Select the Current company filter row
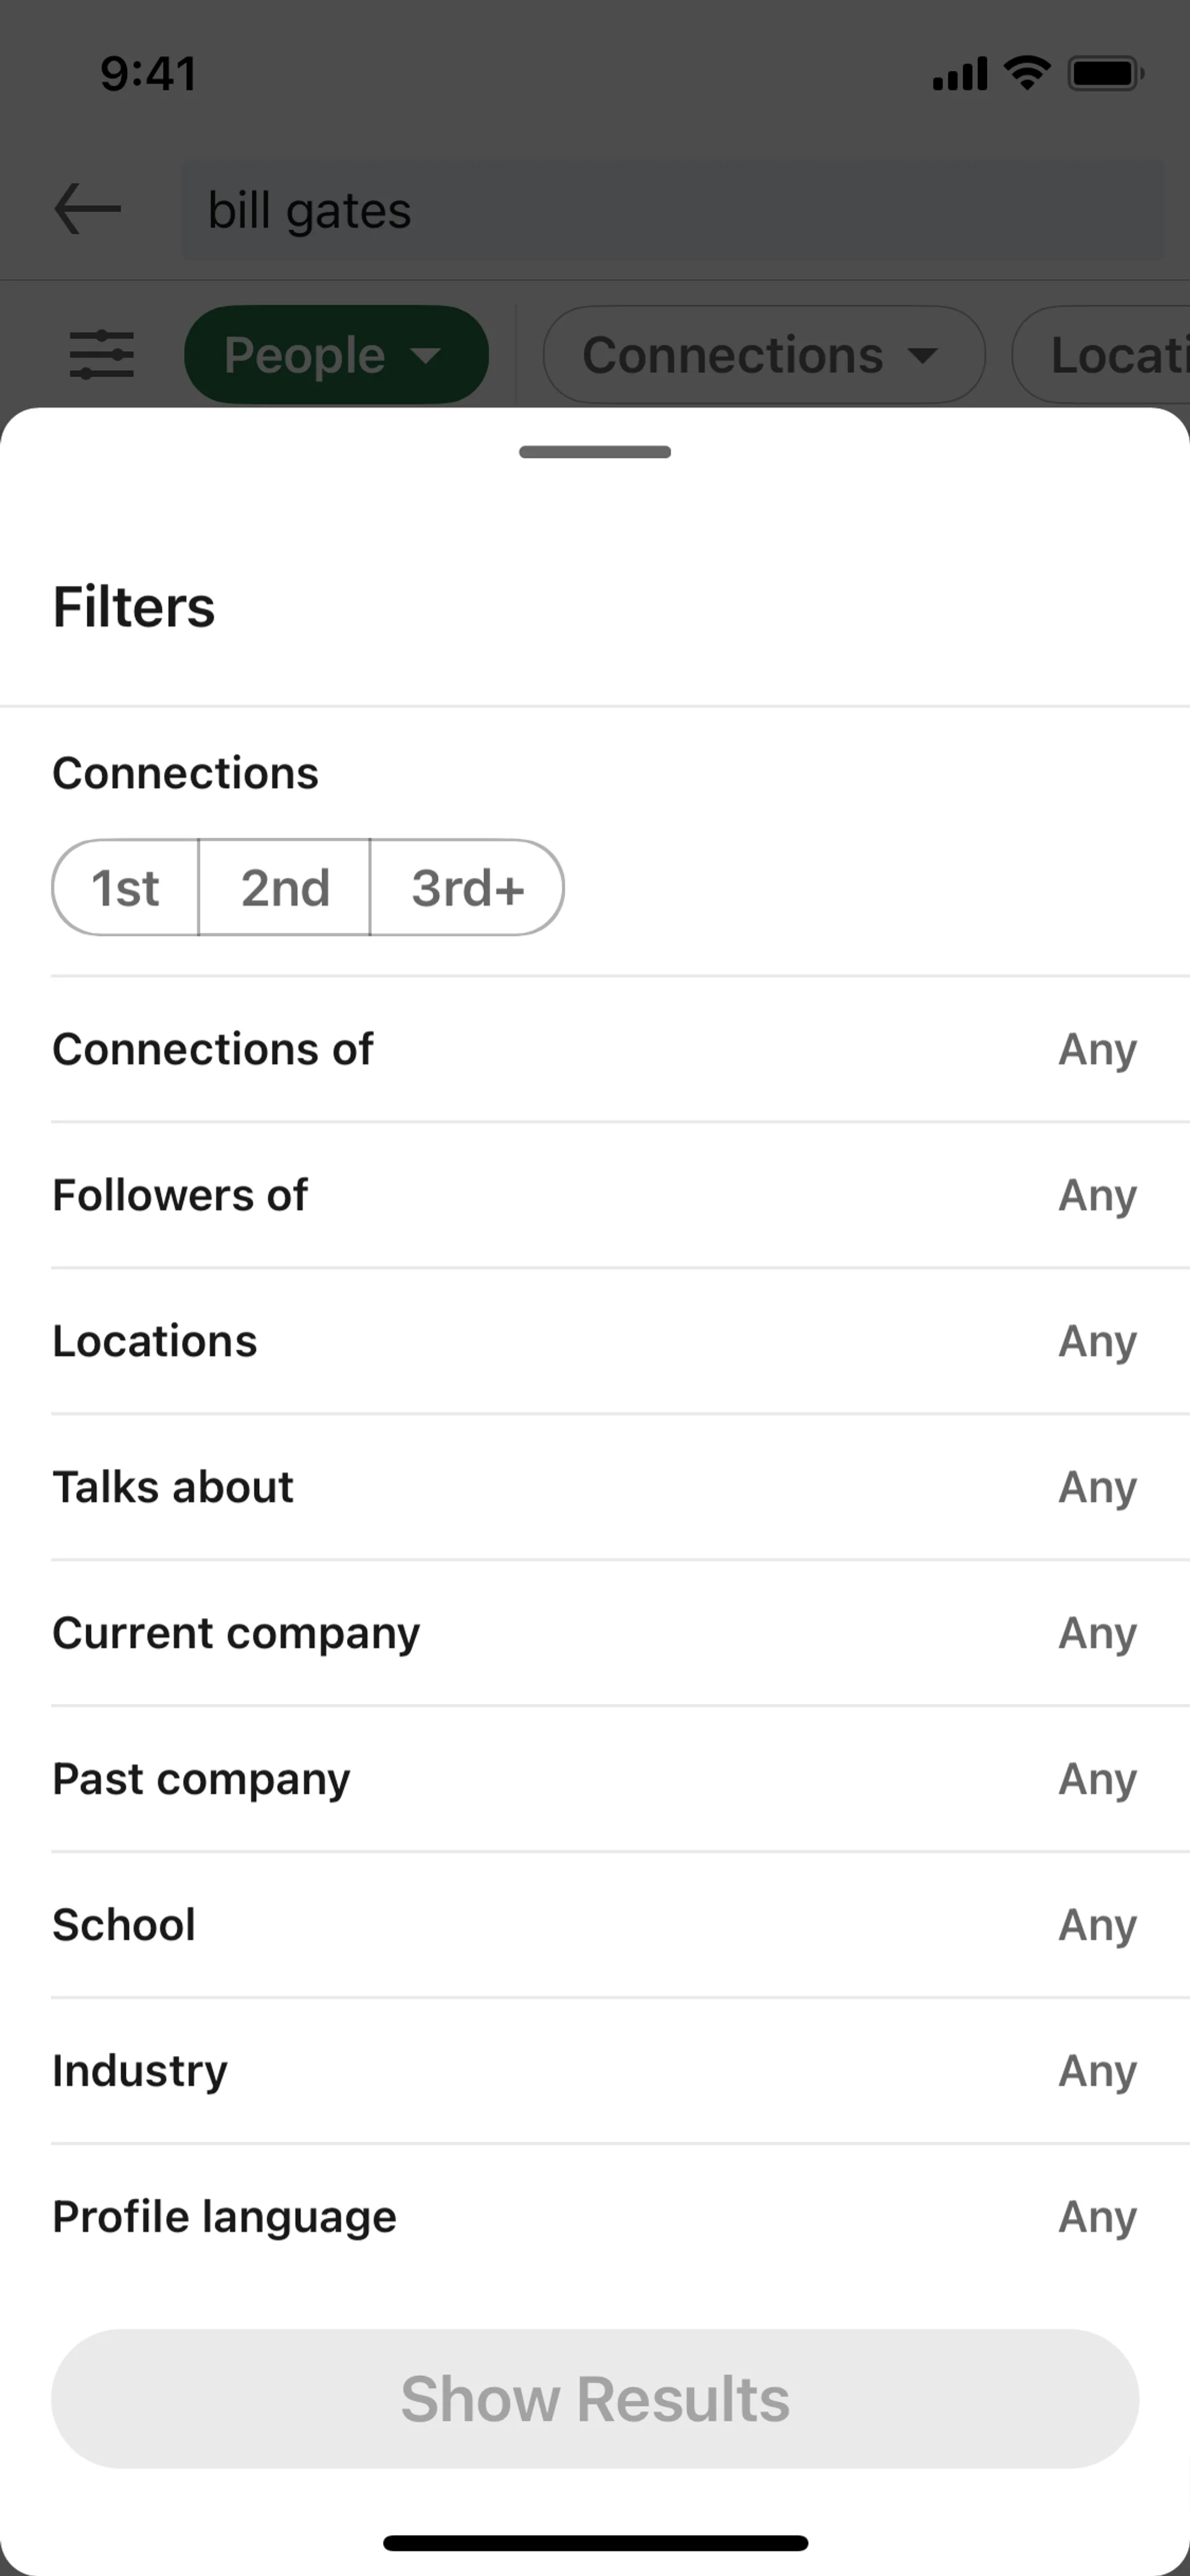Viewport: 1190px width, 2576px height. click(x=595, y=1633)
